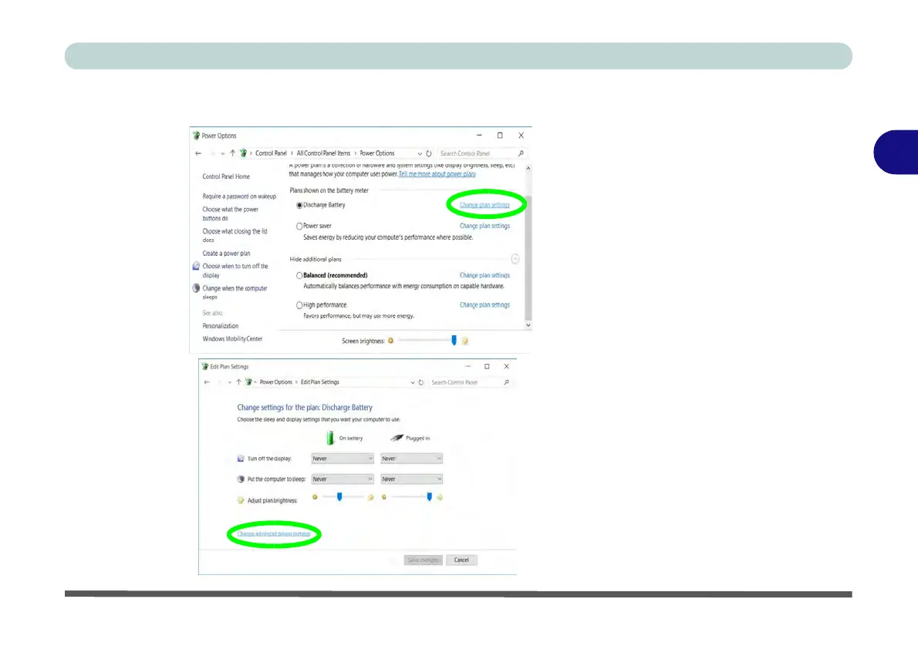918x646 pixels.
Task: Click the high brightness icon beside Screen brightness
Action: (465, 341)
